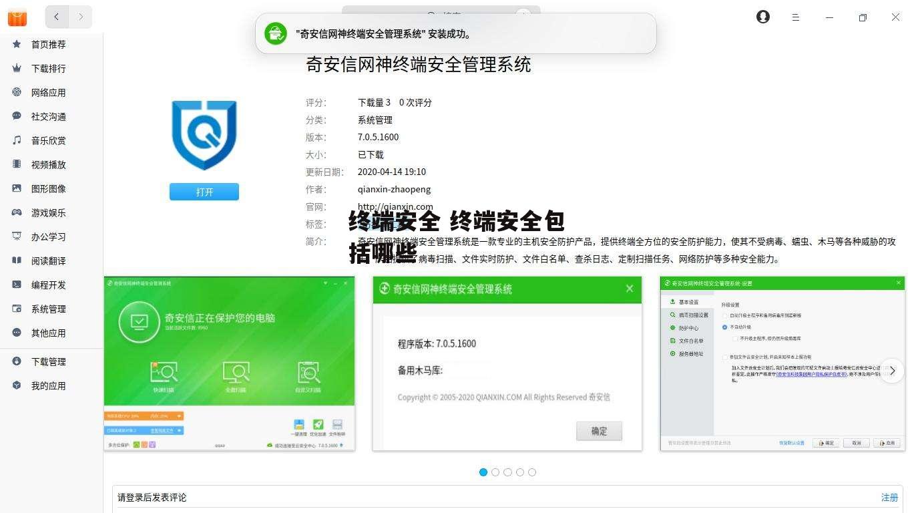Select the second screenshot pagination dot
This screenshot has width=912, height=513.
pos(495,472)
